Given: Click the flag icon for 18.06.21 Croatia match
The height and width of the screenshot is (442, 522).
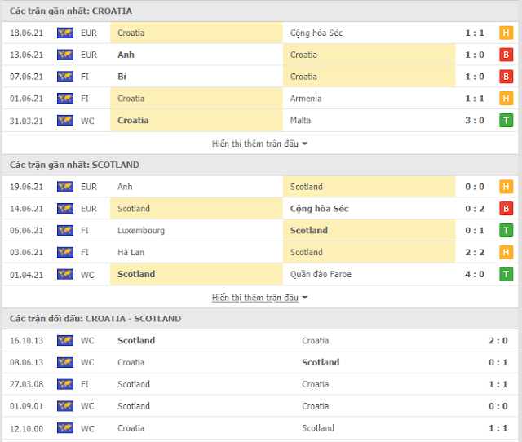Looking at the screenshot, I should click(65, 33).
